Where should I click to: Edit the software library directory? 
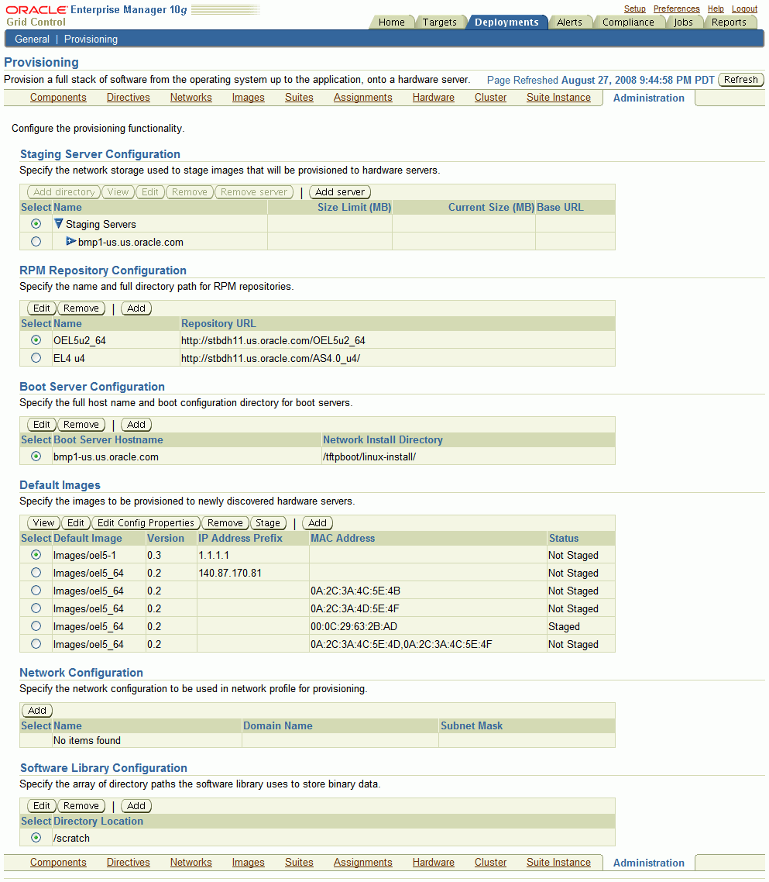click(x=42, y=806)
